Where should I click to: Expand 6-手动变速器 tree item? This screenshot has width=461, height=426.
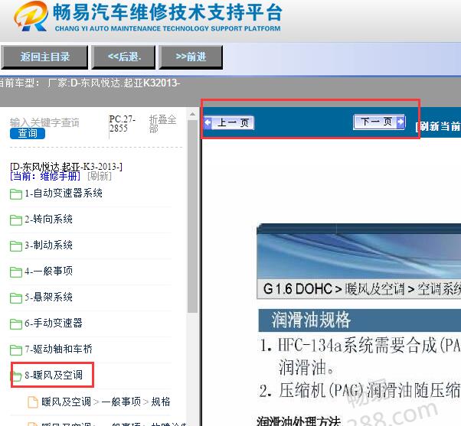tap(53, 323)
